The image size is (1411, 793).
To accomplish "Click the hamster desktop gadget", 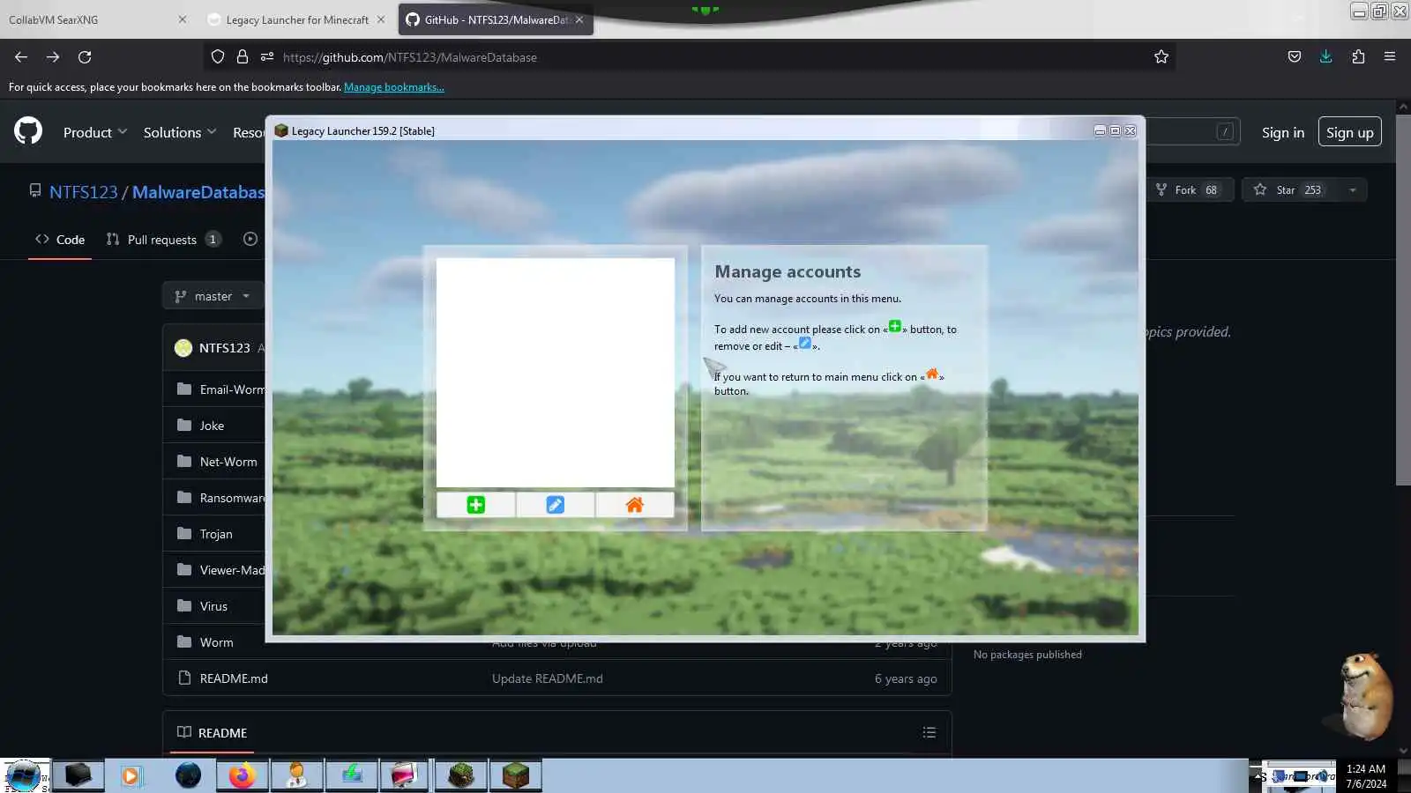I will [1363, 696].
